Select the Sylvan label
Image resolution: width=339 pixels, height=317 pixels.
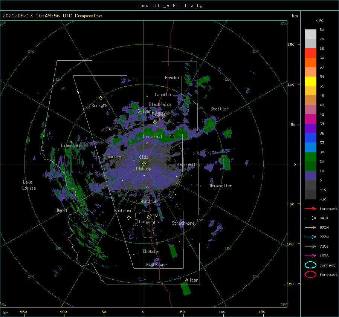(144, 111)
